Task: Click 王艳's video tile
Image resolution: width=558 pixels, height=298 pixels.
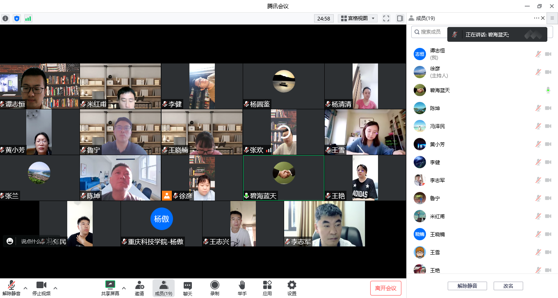Action: (x=365, y=178)
